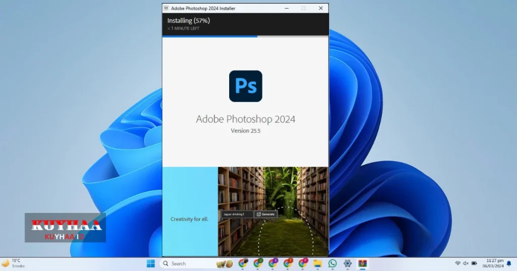This screenshot has height=271, width=517.
Task: Open Windows Settings gear in taskbar
Action: [347, 263]
